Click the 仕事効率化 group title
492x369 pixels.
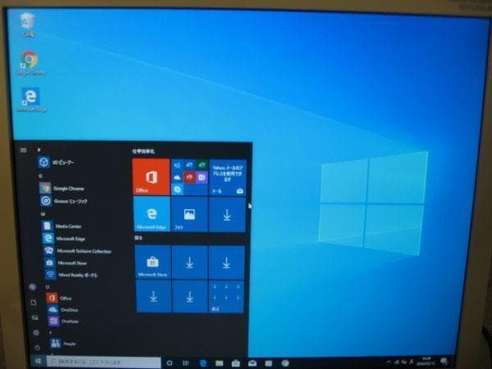point(143,151)
